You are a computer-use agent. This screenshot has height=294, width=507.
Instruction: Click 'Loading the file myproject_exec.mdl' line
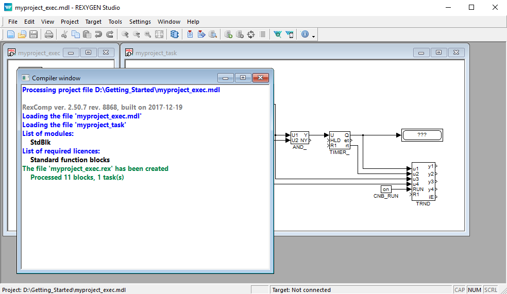[82, 116]
